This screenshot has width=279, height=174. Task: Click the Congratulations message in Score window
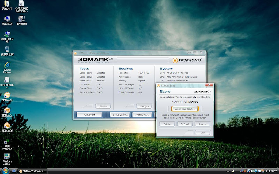185,97
